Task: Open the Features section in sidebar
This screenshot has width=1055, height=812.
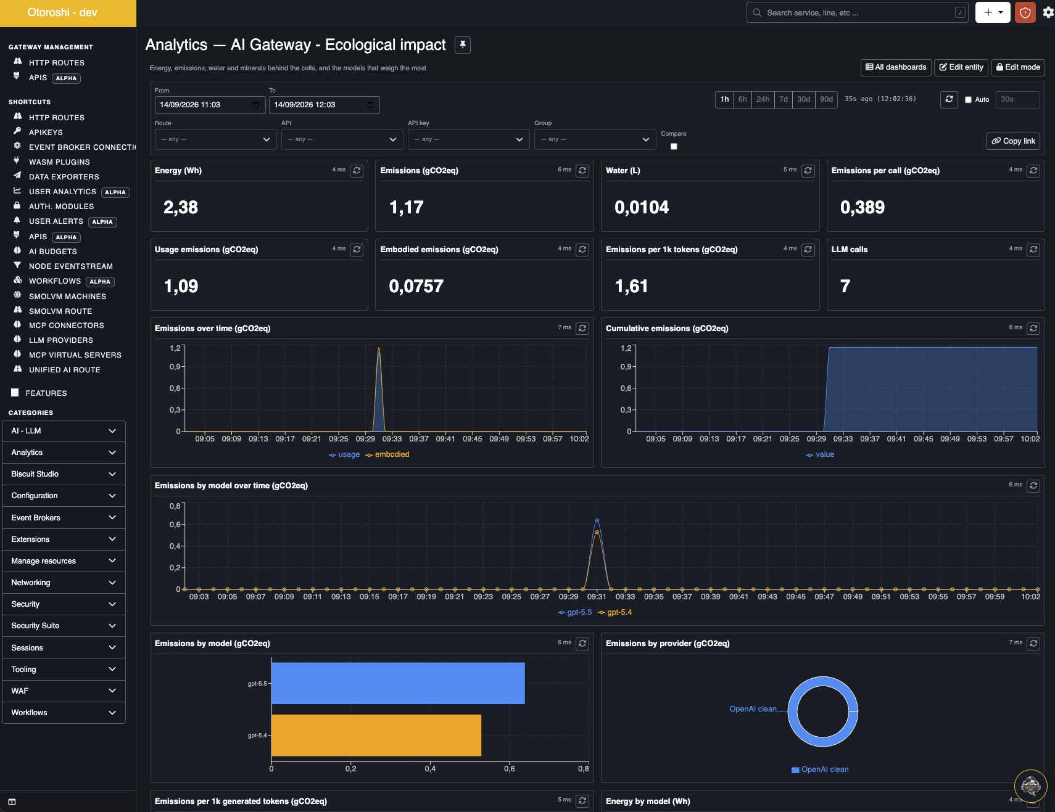Action: (46, 393)
